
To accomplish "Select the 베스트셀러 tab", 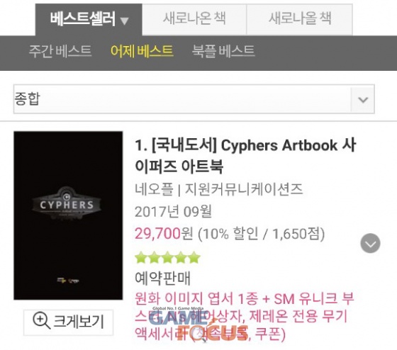I will [89, 20].
